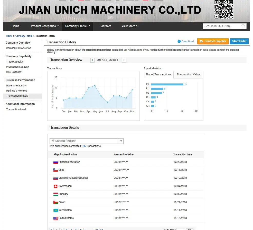
Task: Click the 11/27/2018 transaction date
Action: 180,202
